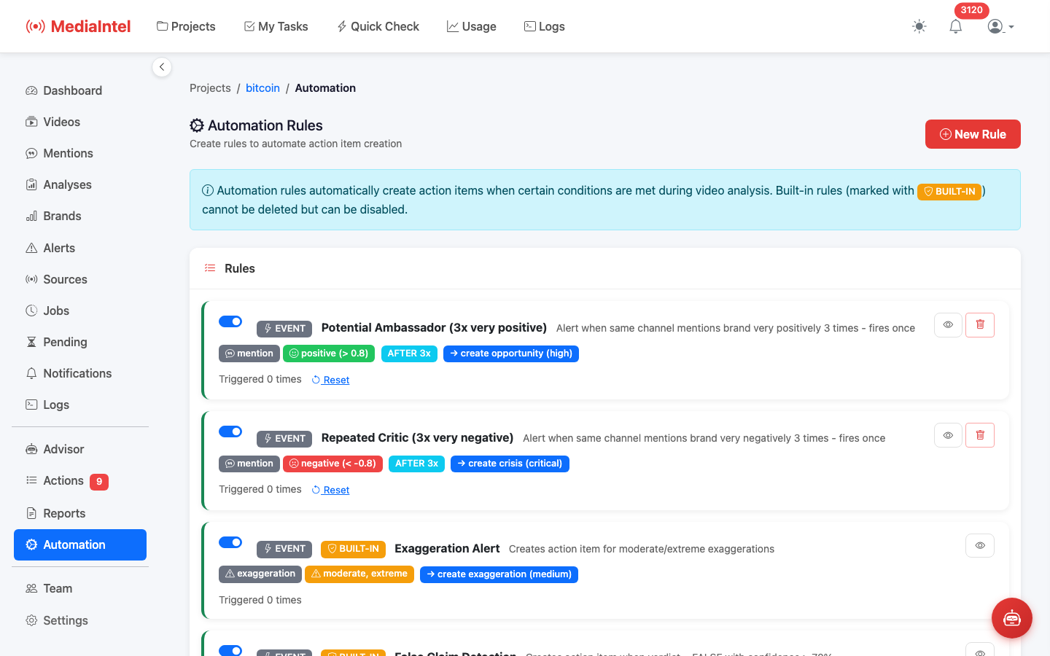Toggle light/dark theme with sun icon
1050x656 pixels.
(919, 26)
